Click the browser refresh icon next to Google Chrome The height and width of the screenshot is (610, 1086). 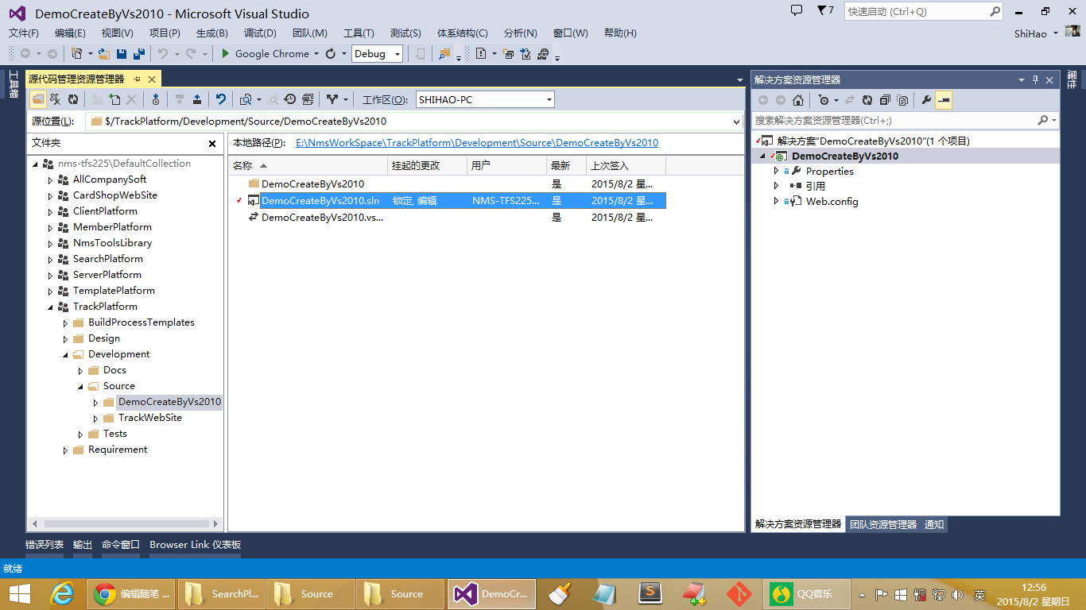coord(331,53)
